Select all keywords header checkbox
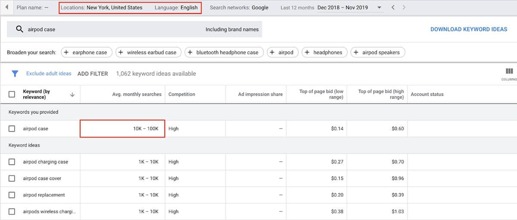This screenshot has height=220, width=517. 12,94
